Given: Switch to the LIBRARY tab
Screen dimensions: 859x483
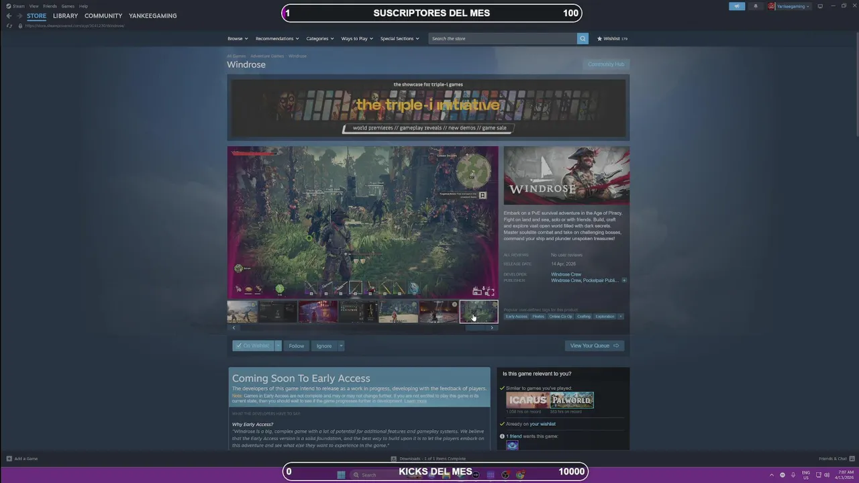Looking at the screenshot, I should pyautogui.click(x=65, y=15).
